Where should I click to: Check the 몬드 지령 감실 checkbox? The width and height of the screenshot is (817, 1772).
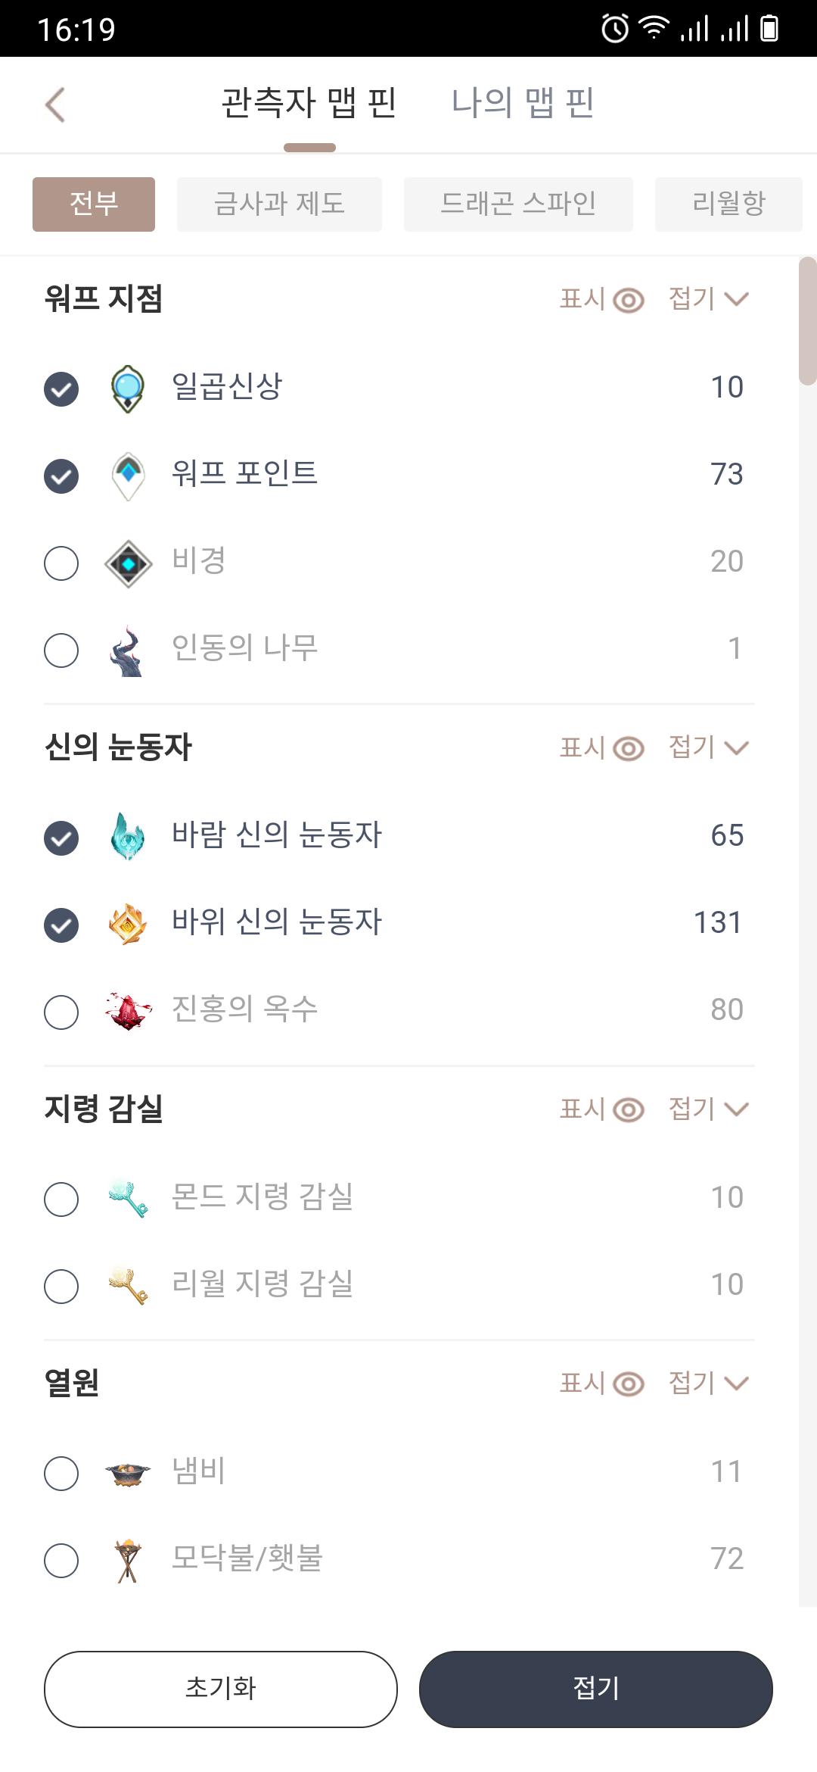point(61,1200)
